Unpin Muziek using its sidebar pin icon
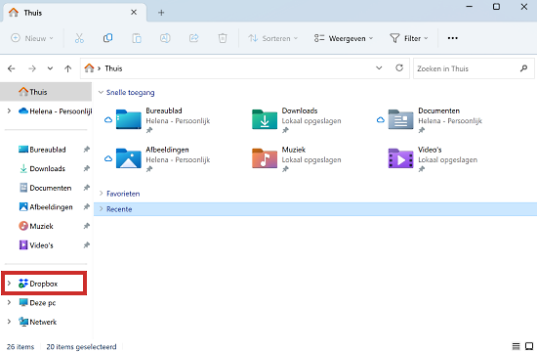This screenshot has height=352, width=537. [x=86, y=226]
